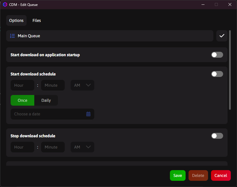Image resolution: width=237 pixels, height=187 pixels.
Task: Expand AM dropdown in start schedule
Action: [82, 85]
